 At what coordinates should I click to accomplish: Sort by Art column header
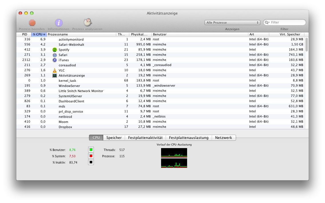coord(258,34)
